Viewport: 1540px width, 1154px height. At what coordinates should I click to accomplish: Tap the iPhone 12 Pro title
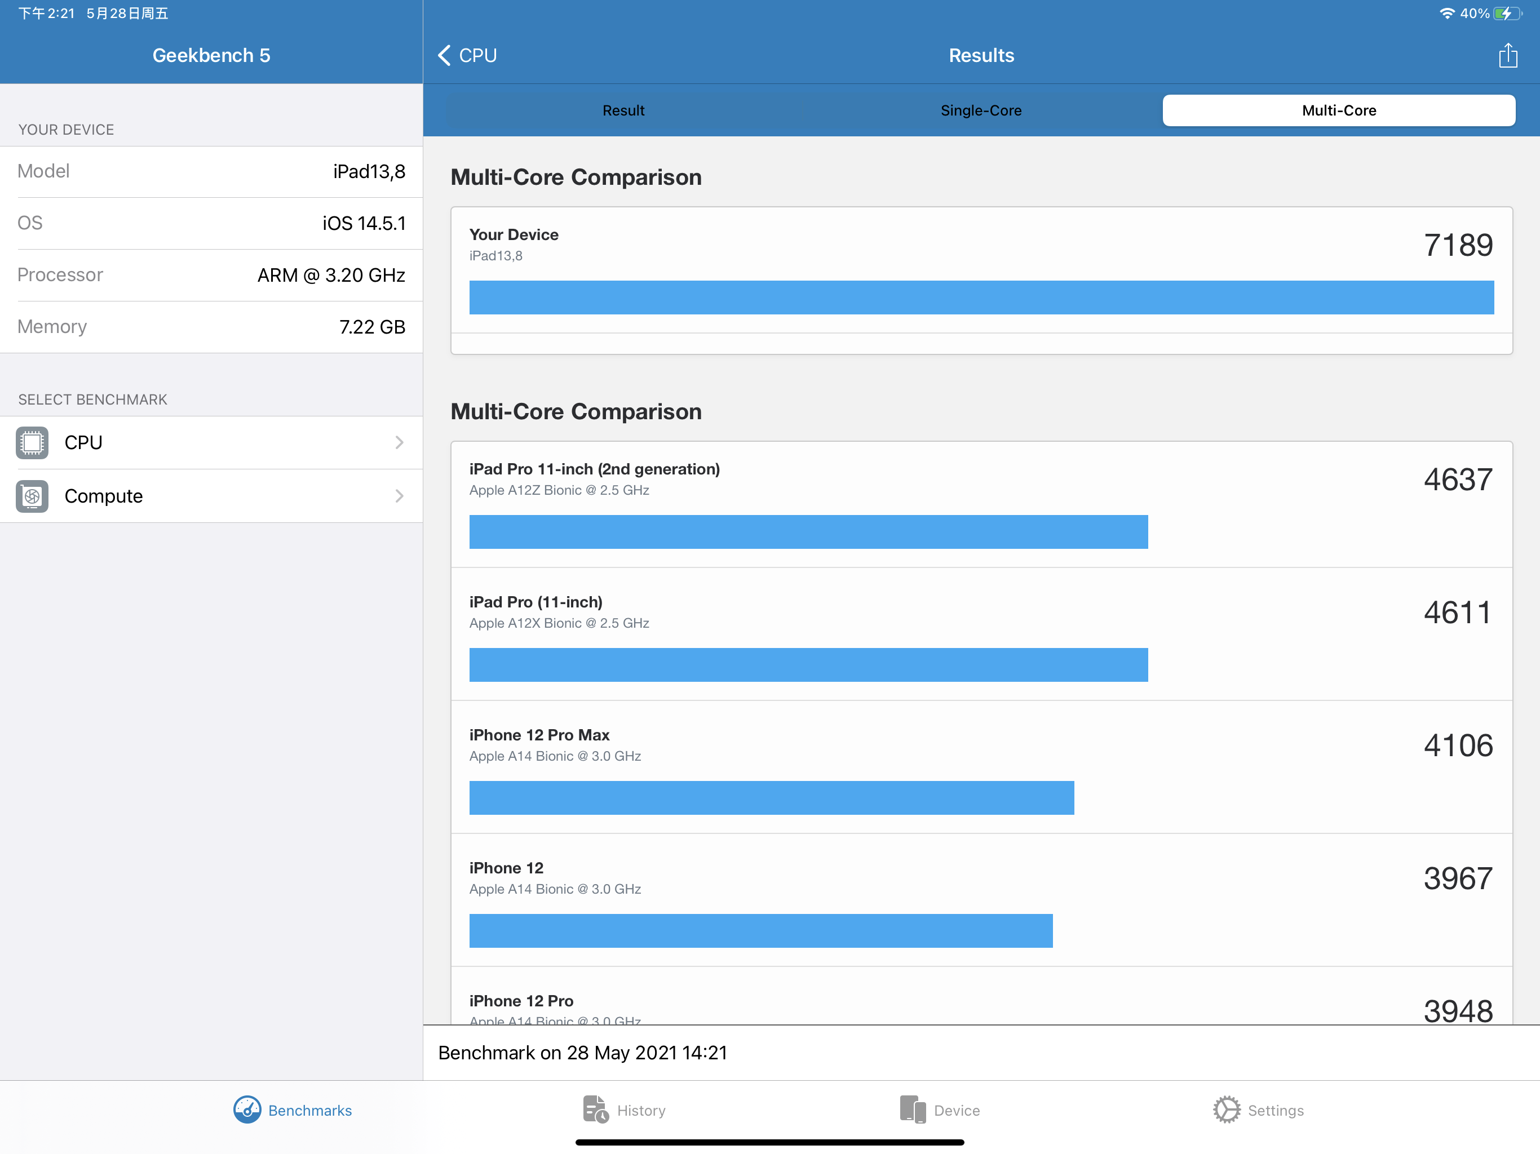coord(521,1001)
